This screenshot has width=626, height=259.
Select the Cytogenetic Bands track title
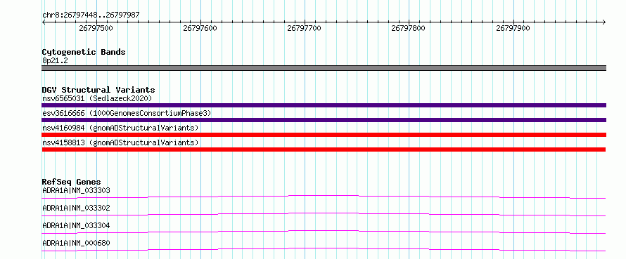tap(84, 52)
